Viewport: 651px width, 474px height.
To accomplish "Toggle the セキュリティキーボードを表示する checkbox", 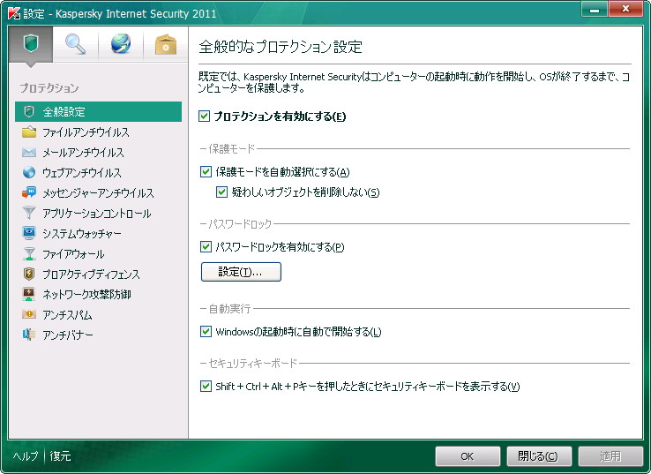I will pos(206,387).
